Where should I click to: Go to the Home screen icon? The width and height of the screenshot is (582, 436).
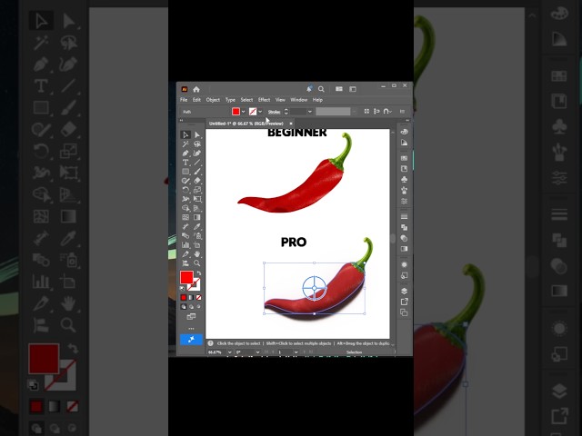pyautogui.click(x=196, y=89)
